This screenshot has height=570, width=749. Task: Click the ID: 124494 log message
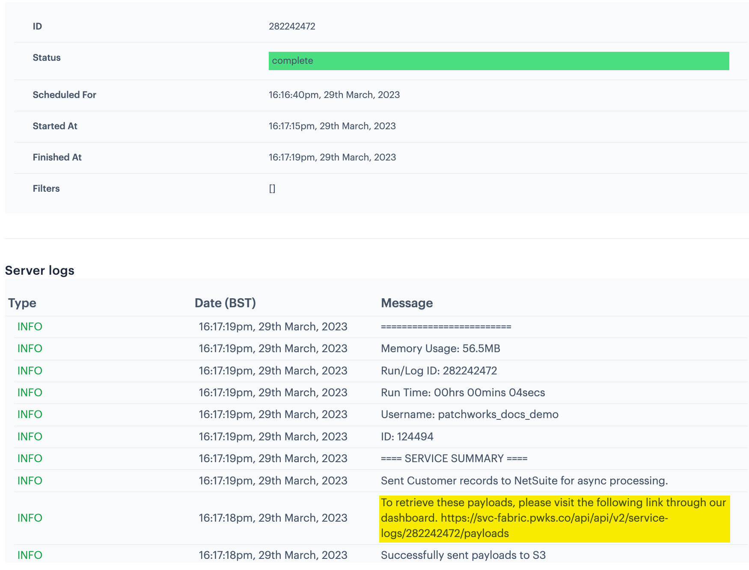(407, 437)
